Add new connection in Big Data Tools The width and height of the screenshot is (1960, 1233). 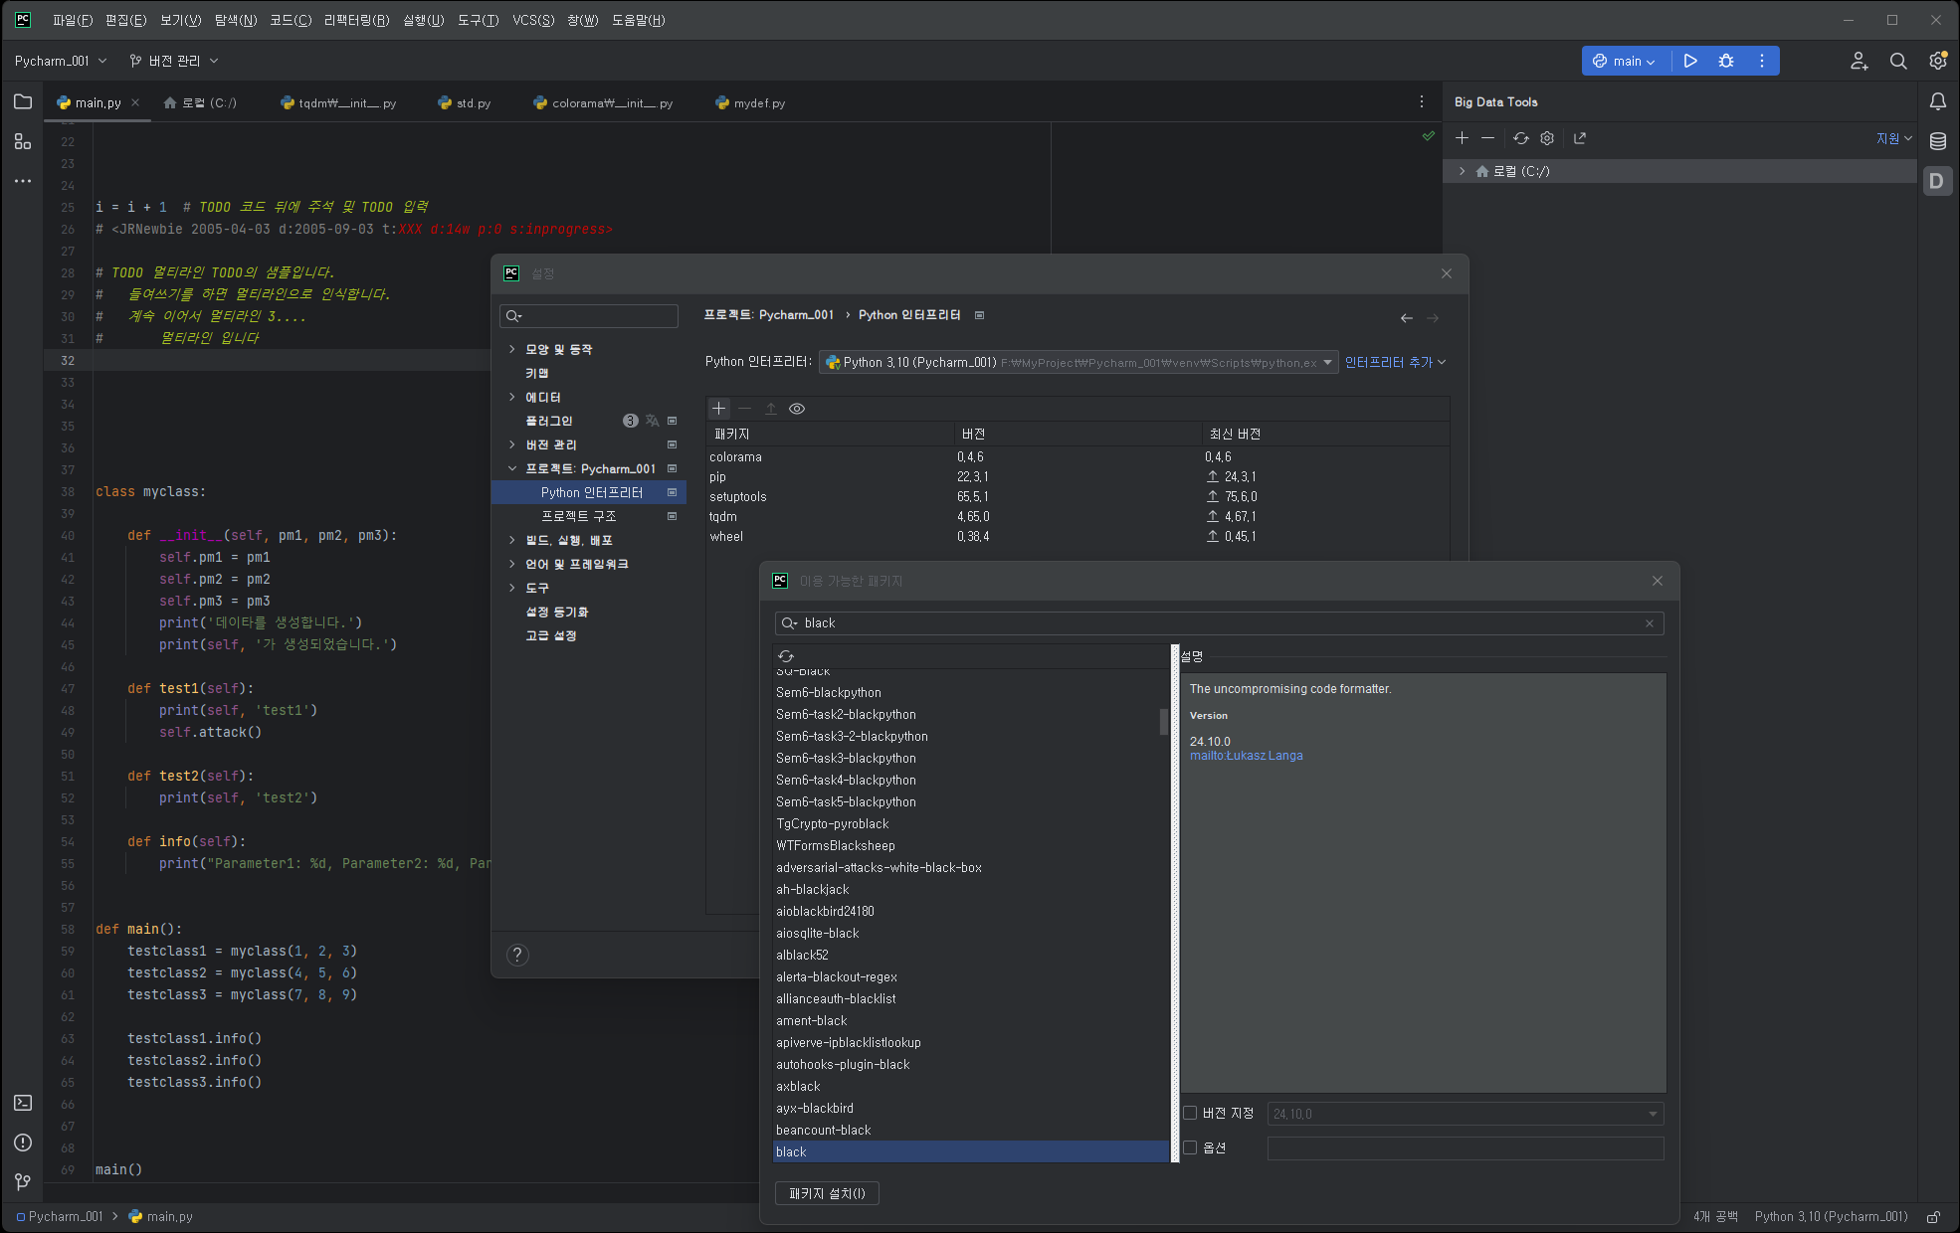click(x=1462, y=138)
